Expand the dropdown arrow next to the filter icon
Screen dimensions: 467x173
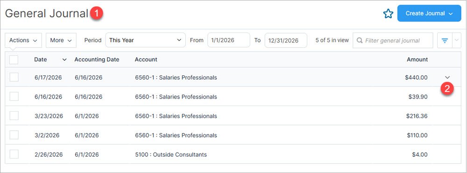(x=457, y=40)
